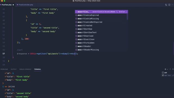Maximize the terminal panel with the chevron
The image size is (174, 98).
(170, 69)
